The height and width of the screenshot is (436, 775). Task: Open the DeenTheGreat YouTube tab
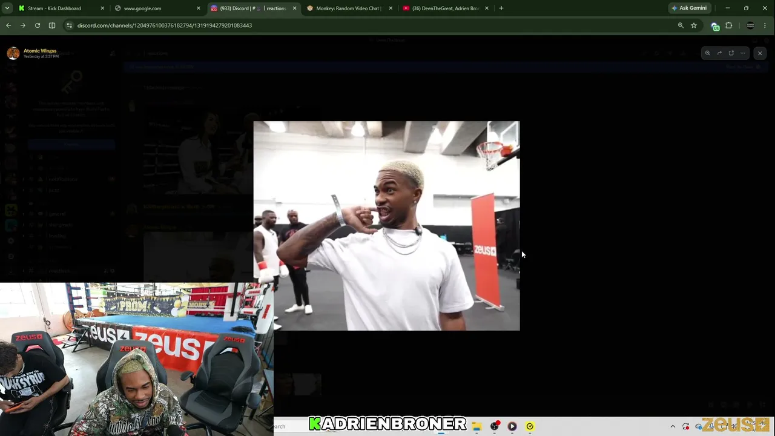pos(446,8)
